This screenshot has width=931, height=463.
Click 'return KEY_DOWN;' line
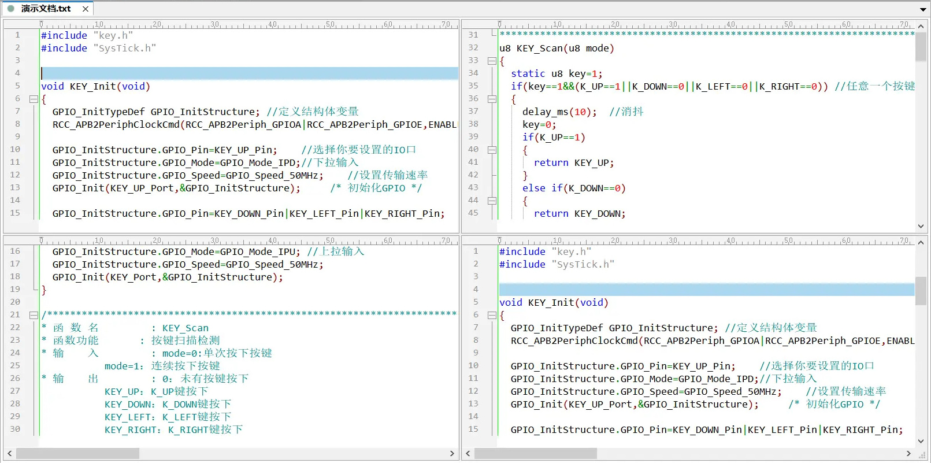(580, 213)
